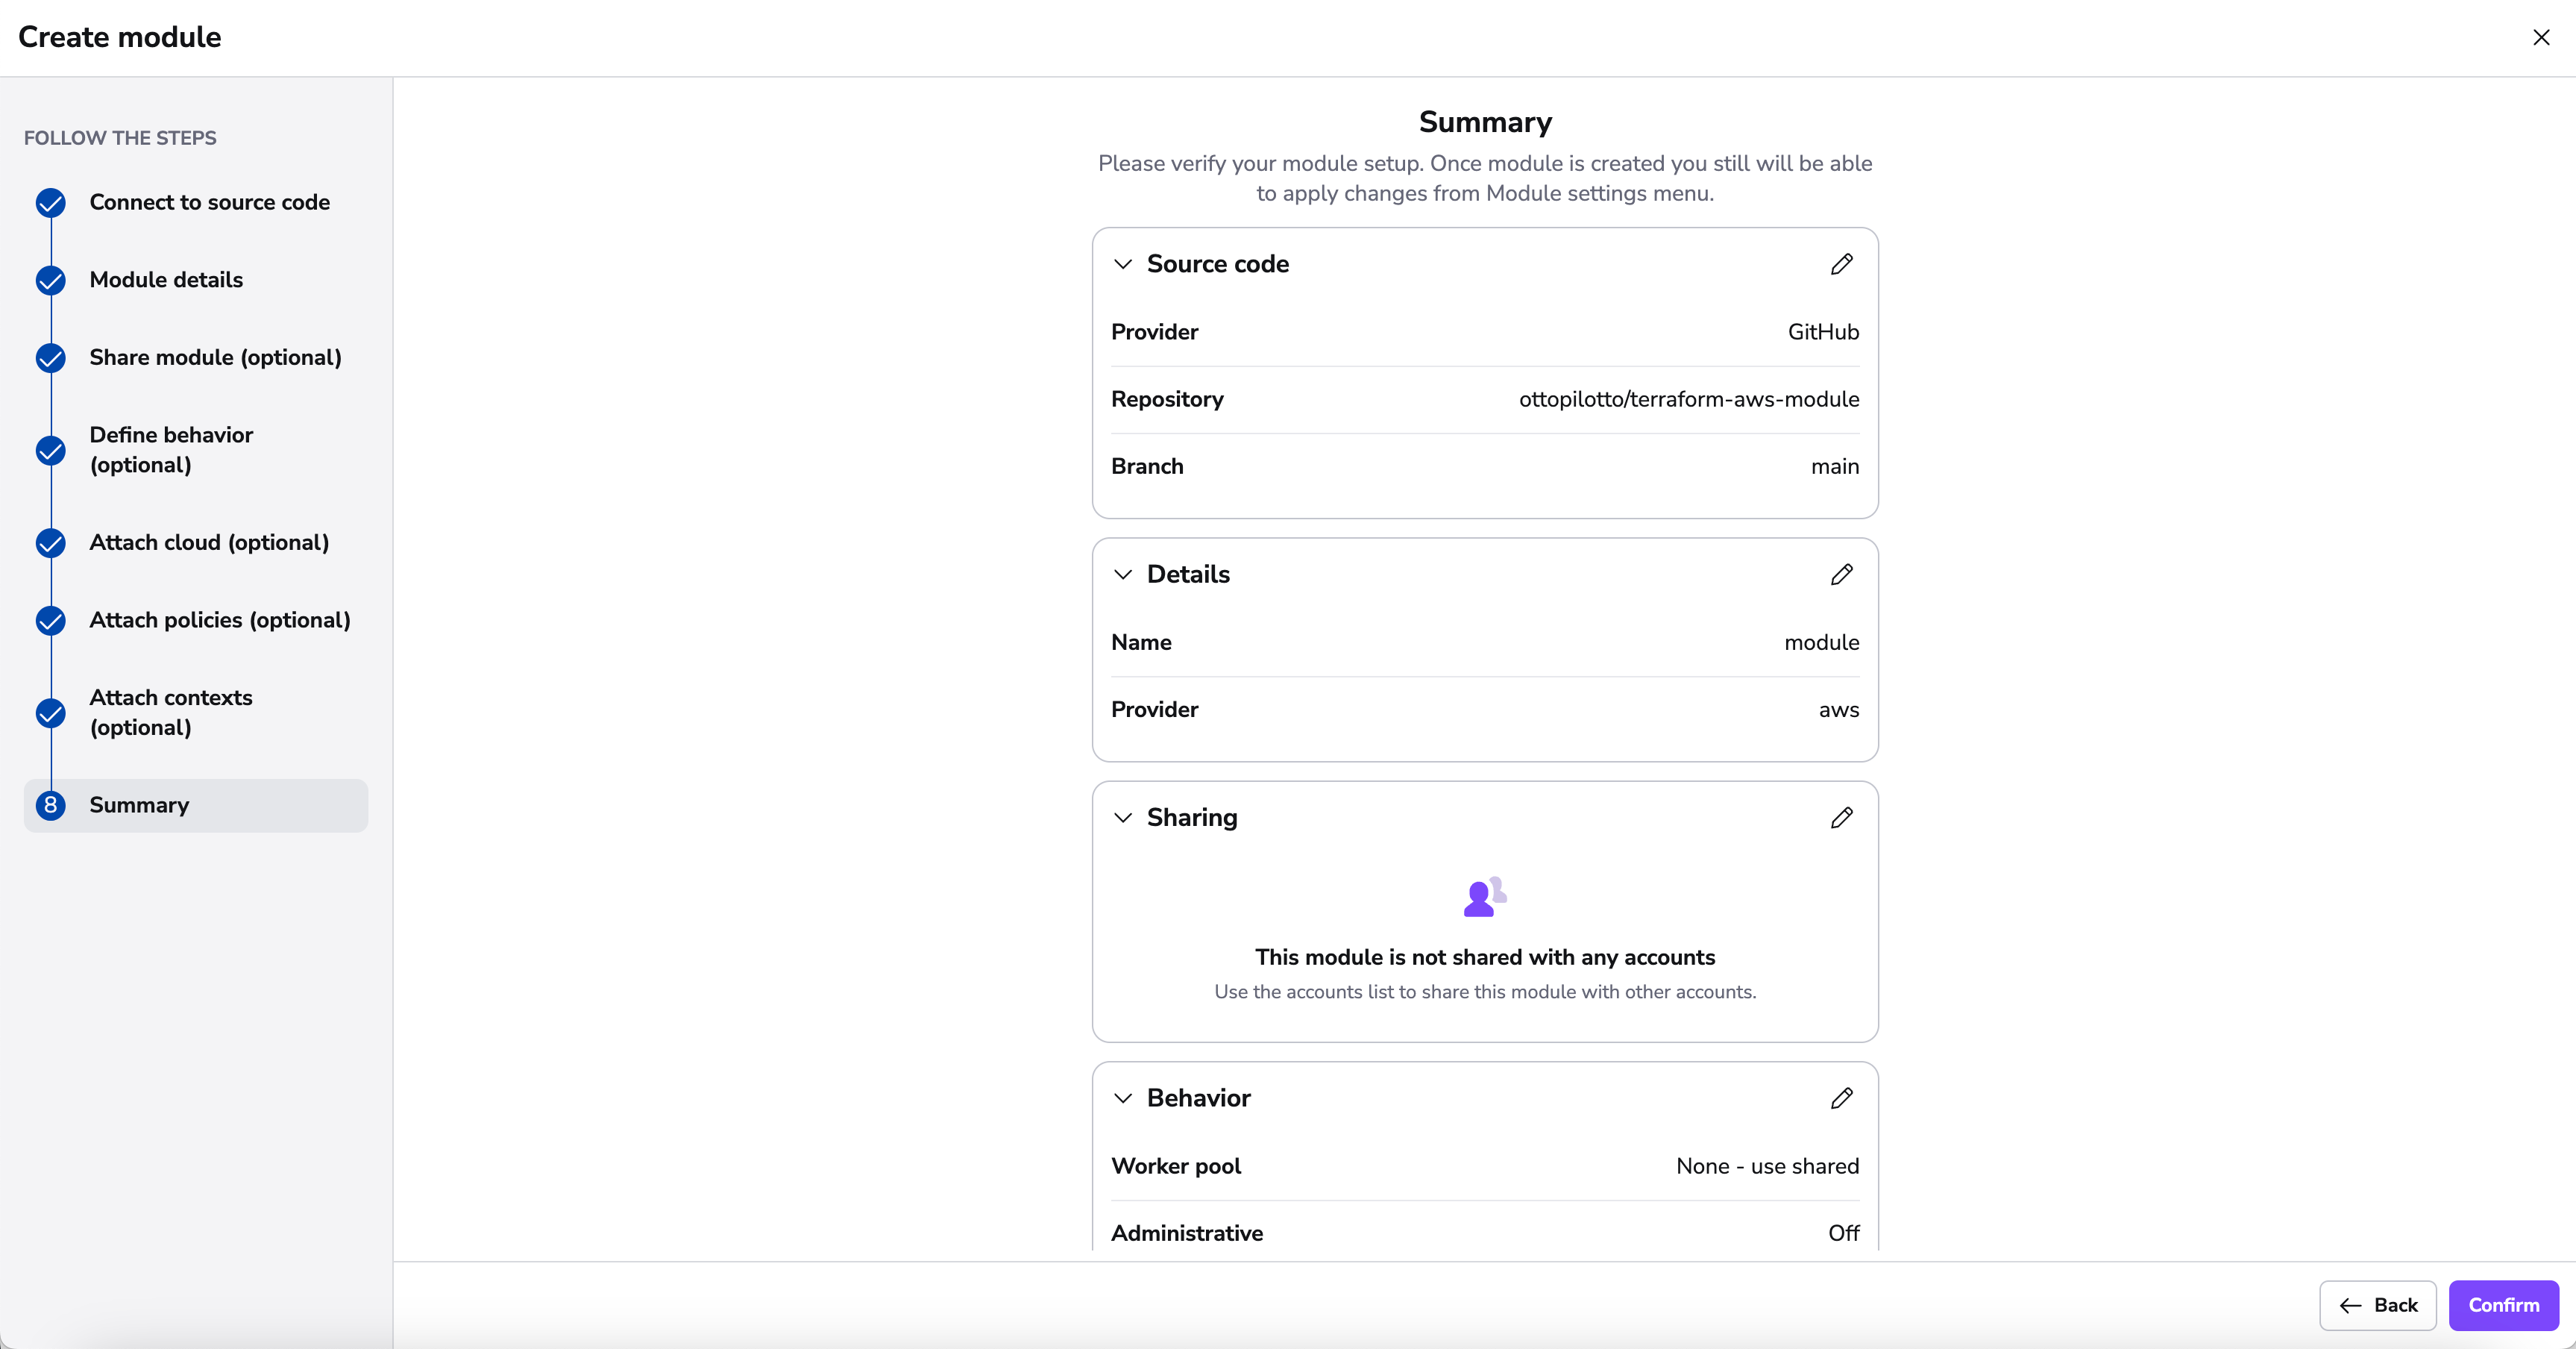Collapse the Source code section chevron

point(1123,264)
